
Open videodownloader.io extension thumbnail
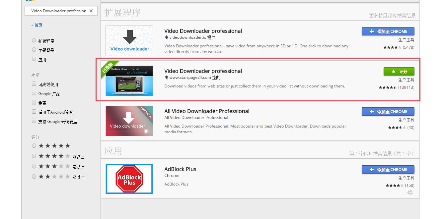tap(129, 41)
